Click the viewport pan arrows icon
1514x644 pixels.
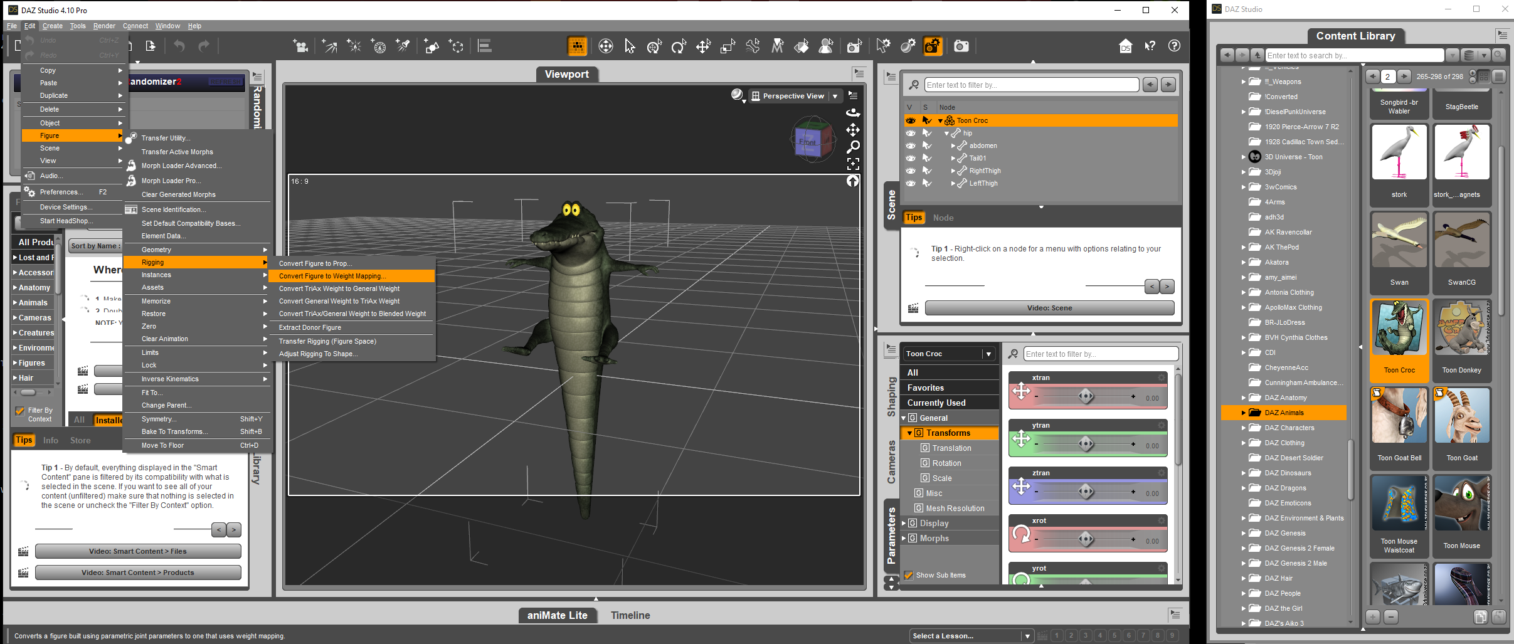point(853,130)
